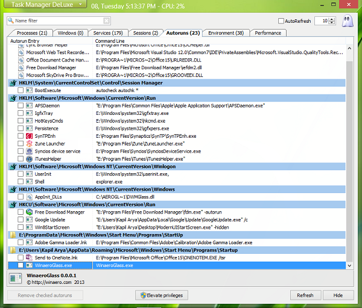
Task: Select the WinaeroGlass.exe autorun row
Action: (177, 265)
